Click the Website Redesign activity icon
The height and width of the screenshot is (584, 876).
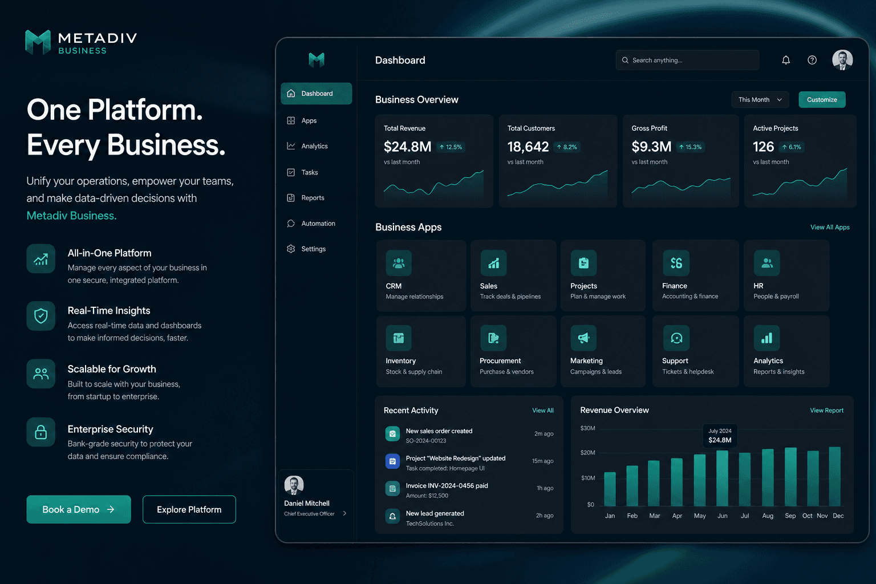(392, 461)
